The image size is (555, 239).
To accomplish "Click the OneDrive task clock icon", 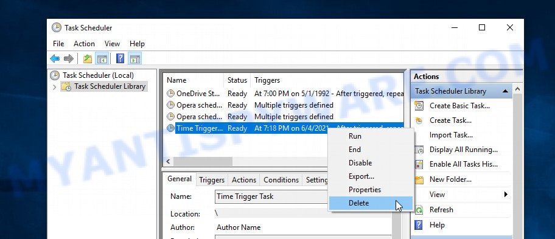I will (x=170, y=94).
